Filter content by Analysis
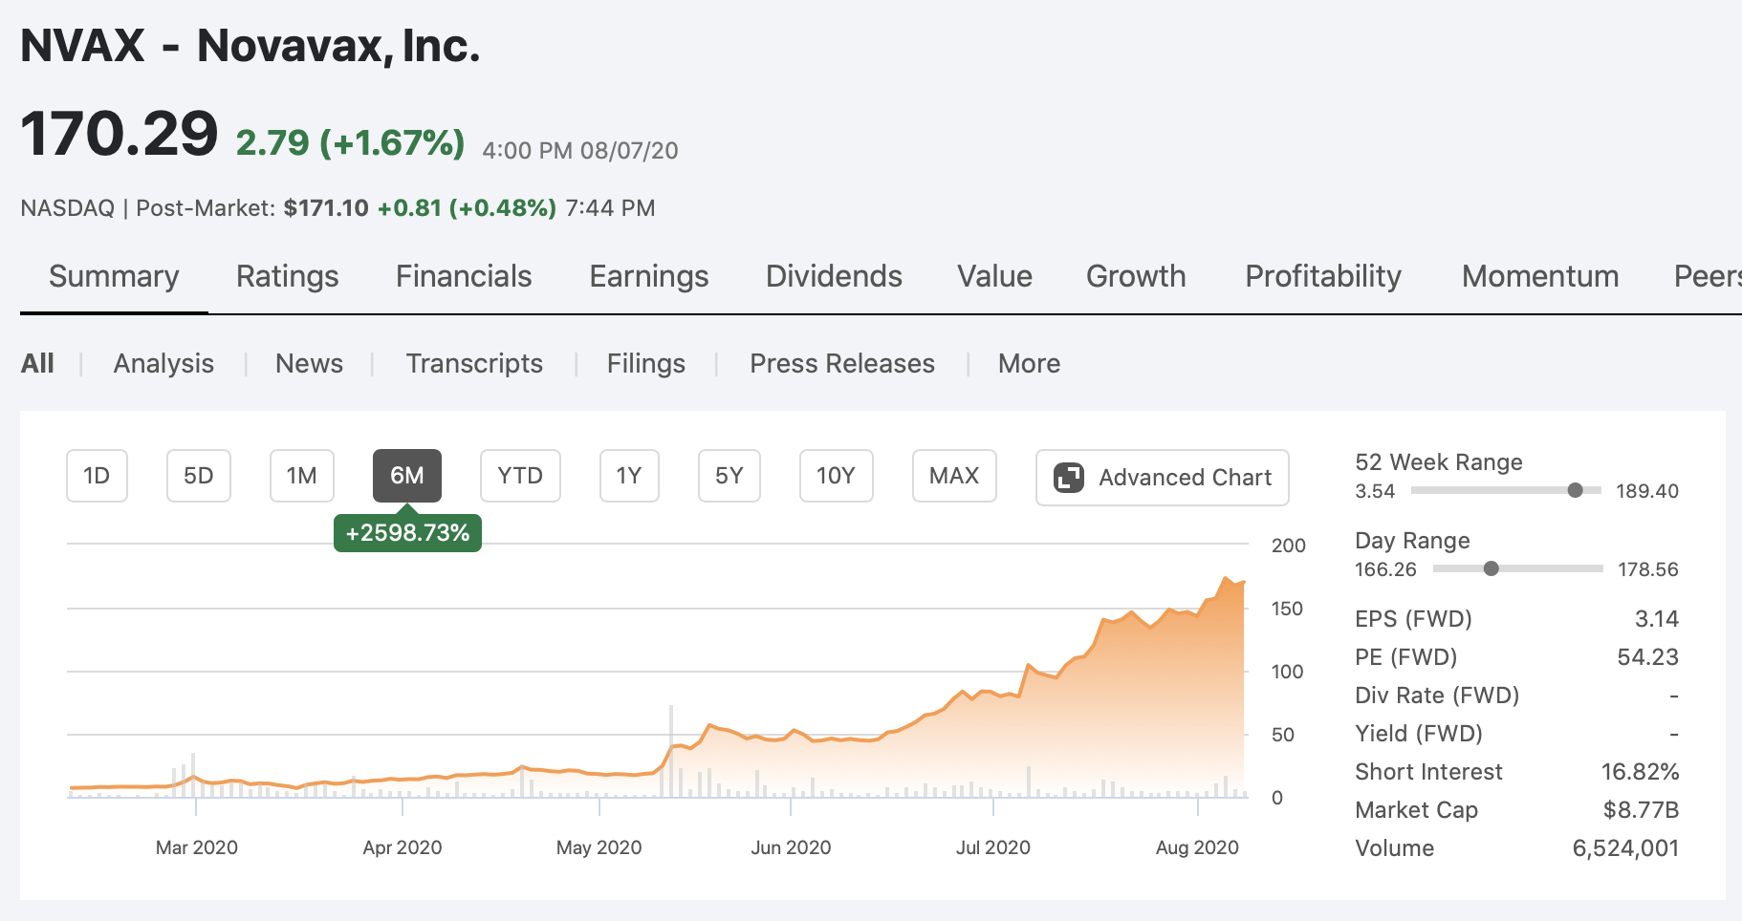Screen dimensions: 1742x921 coord(163,363)
